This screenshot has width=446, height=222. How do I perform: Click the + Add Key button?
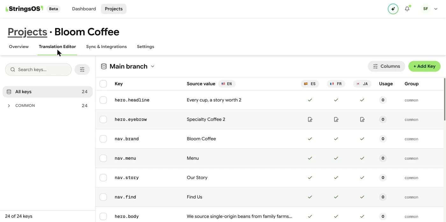click(424, 66)
